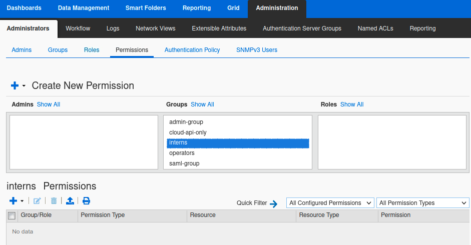The height and width of the screenshot is (245, 471).
Task: Click the Quick Filter blue arrow icon
Action: [x=273, y=203]
